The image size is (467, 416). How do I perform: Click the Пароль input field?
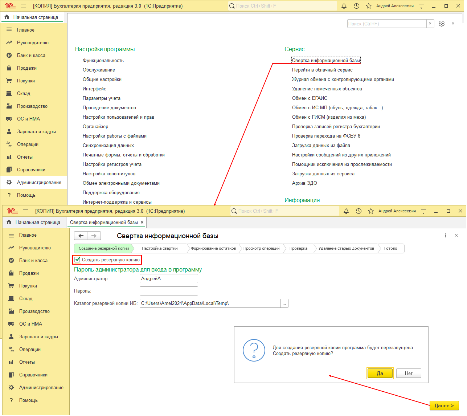(169, 291)
